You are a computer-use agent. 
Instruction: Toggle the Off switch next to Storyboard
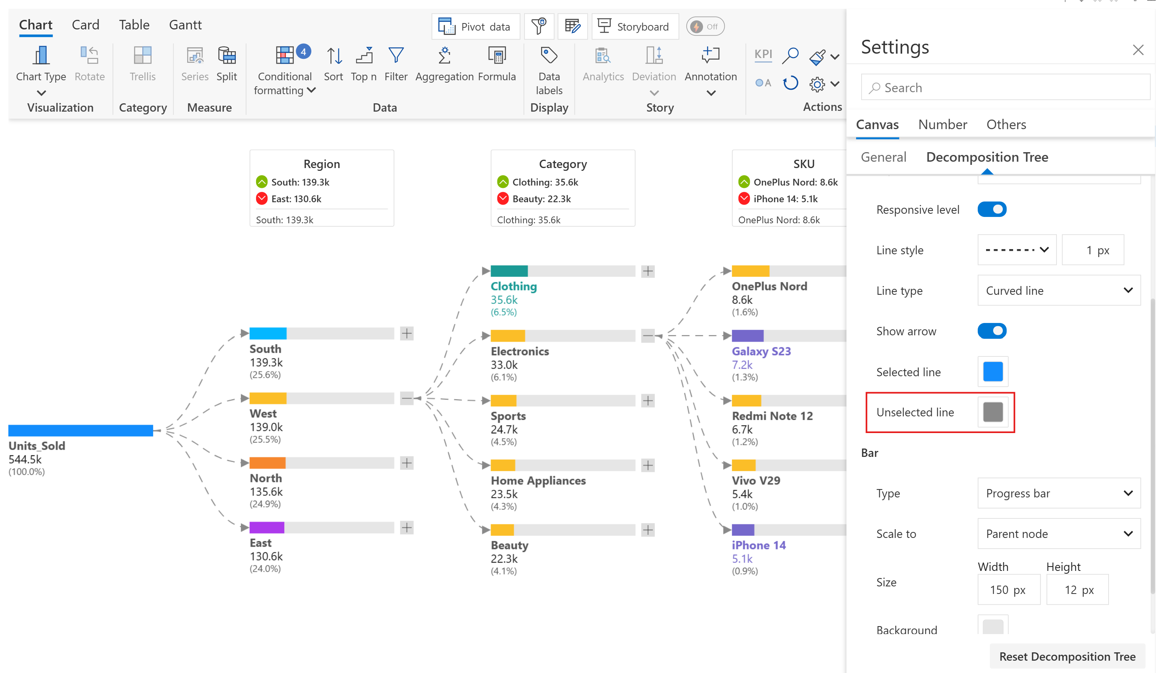(x=705, y=27)
